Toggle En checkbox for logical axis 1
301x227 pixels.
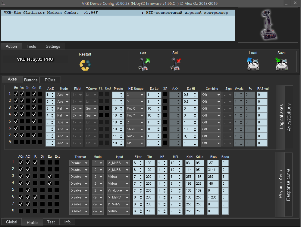click(x=16, y=94)
